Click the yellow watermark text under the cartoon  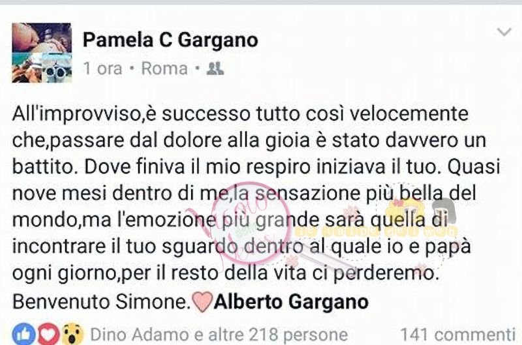[x=376, y=232]
